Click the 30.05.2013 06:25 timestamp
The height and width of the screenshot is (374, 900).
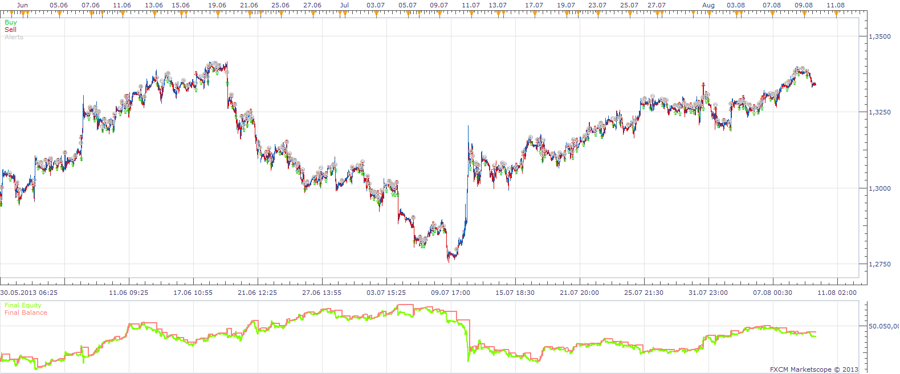[x=29, y=293]
